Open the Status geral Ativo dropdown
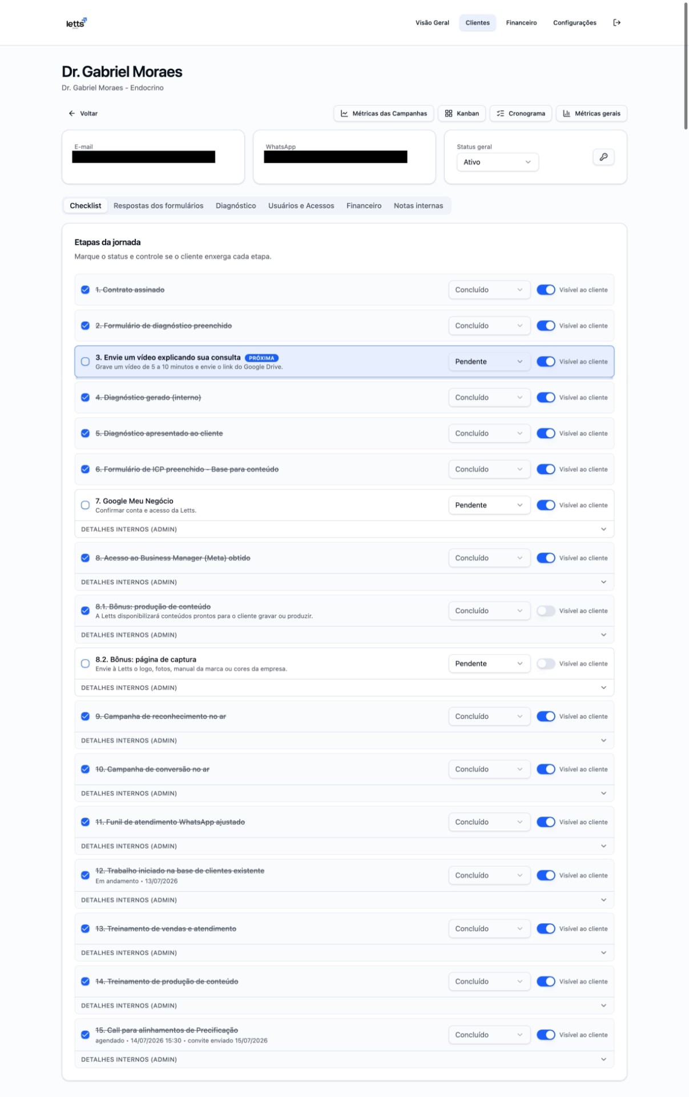This screenshot has width=689, height=1097. pos(497,162)
